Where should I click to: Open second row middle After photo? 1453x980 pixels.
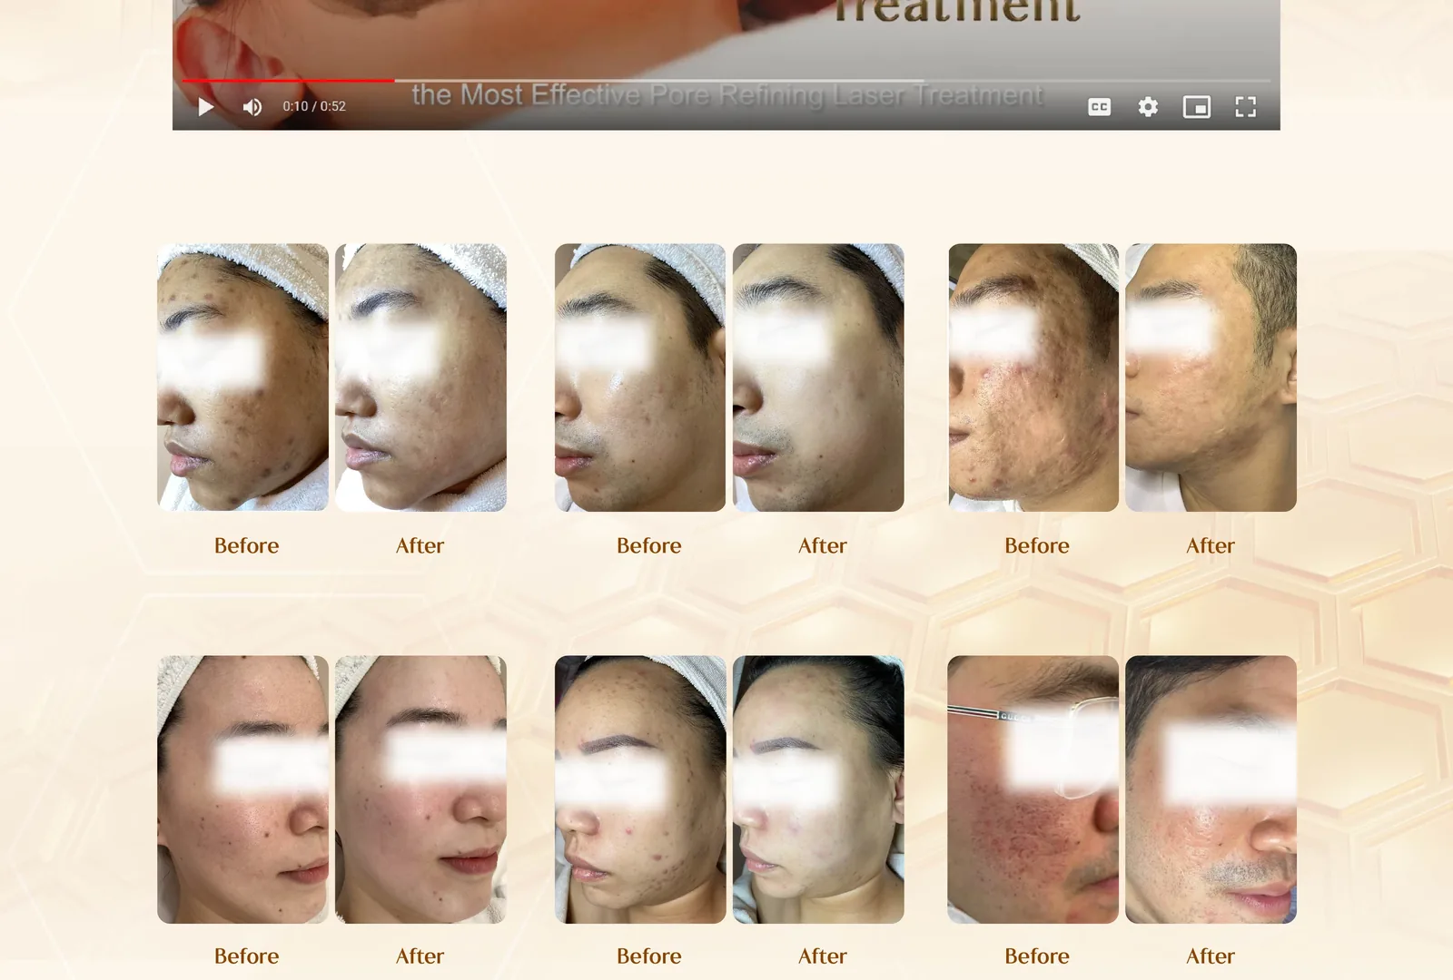click(818, 789)
